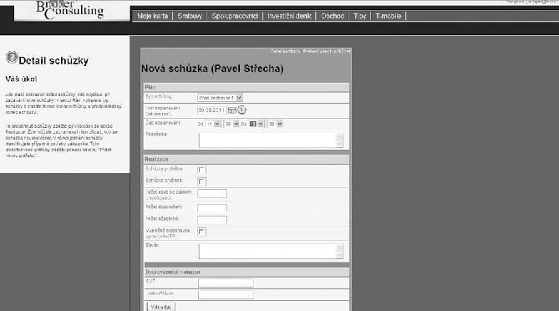559x311 pixels.
Task: Click the Závěr text area scrollbar
Action: (339, 252)
